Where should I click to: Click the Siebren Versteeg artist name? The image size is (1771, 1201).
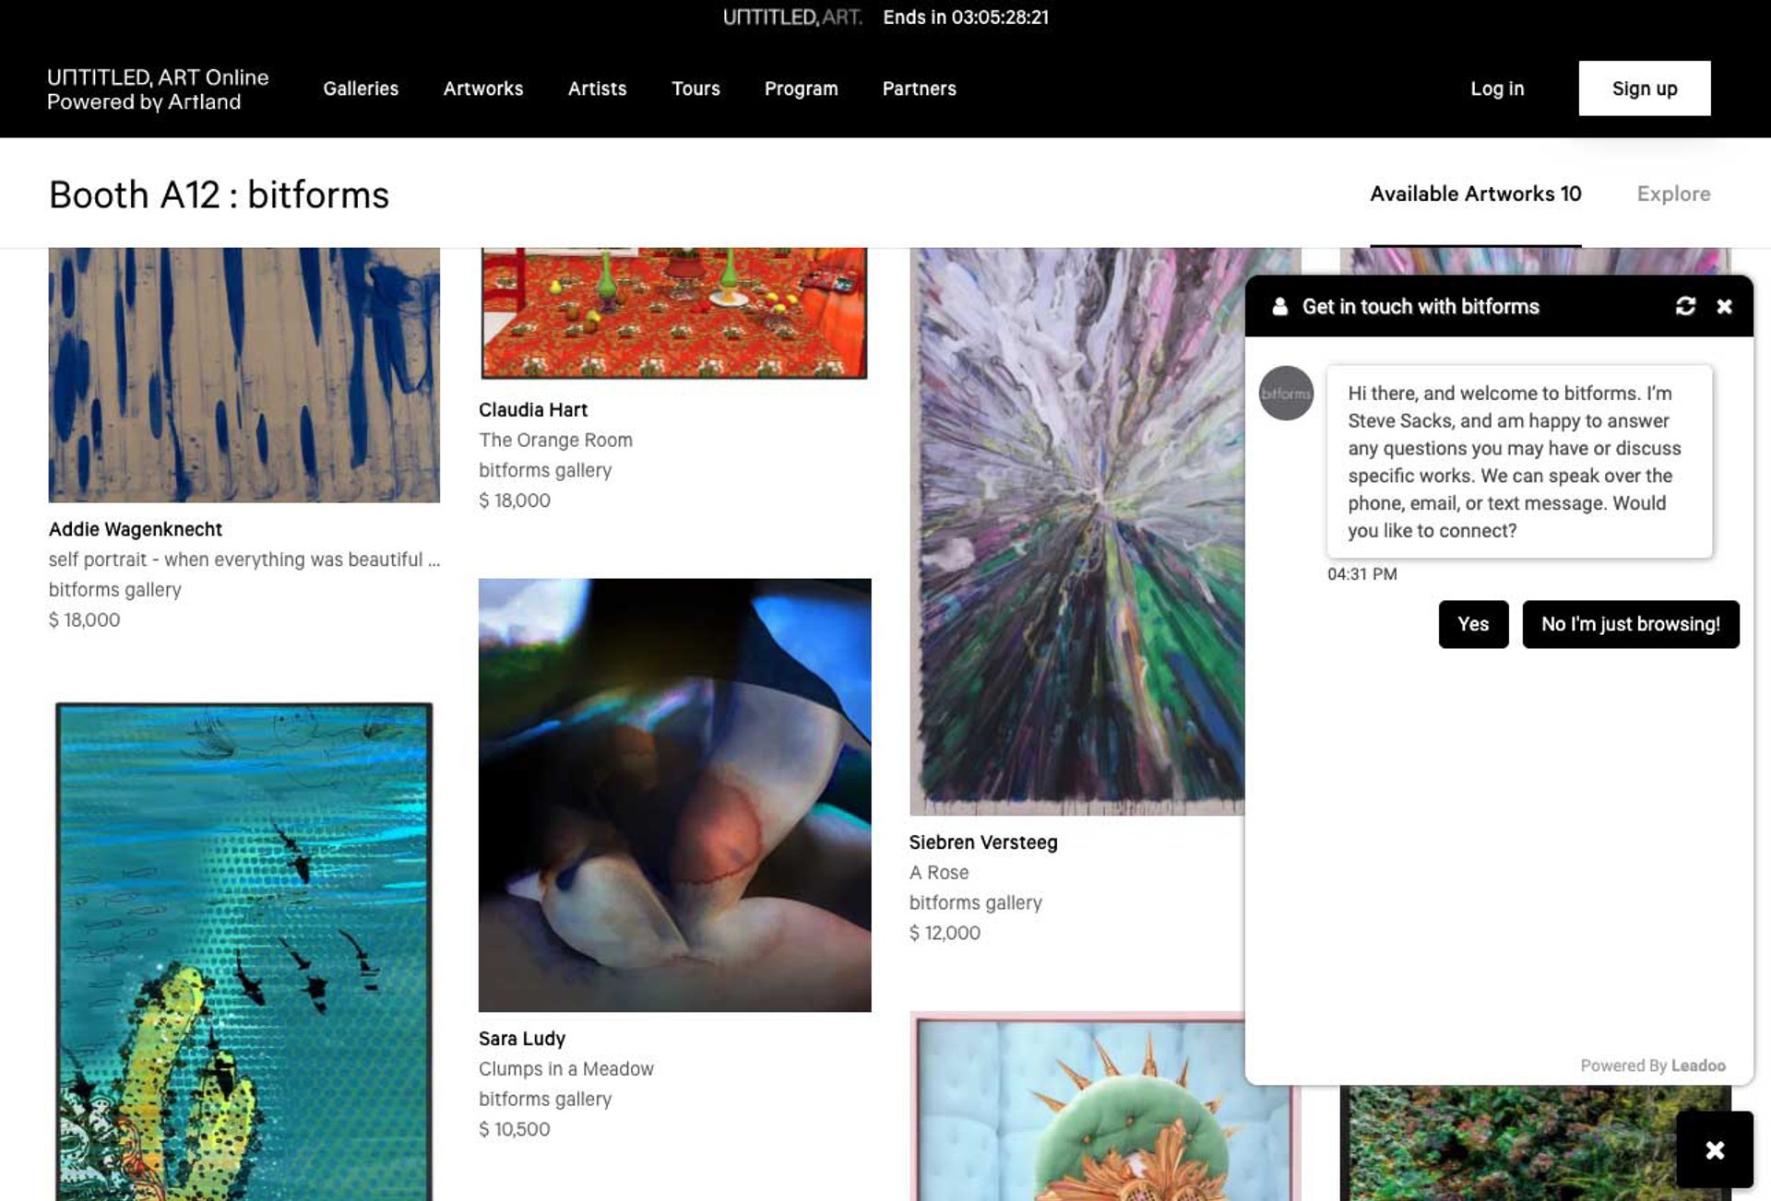(x=982, y=842)
